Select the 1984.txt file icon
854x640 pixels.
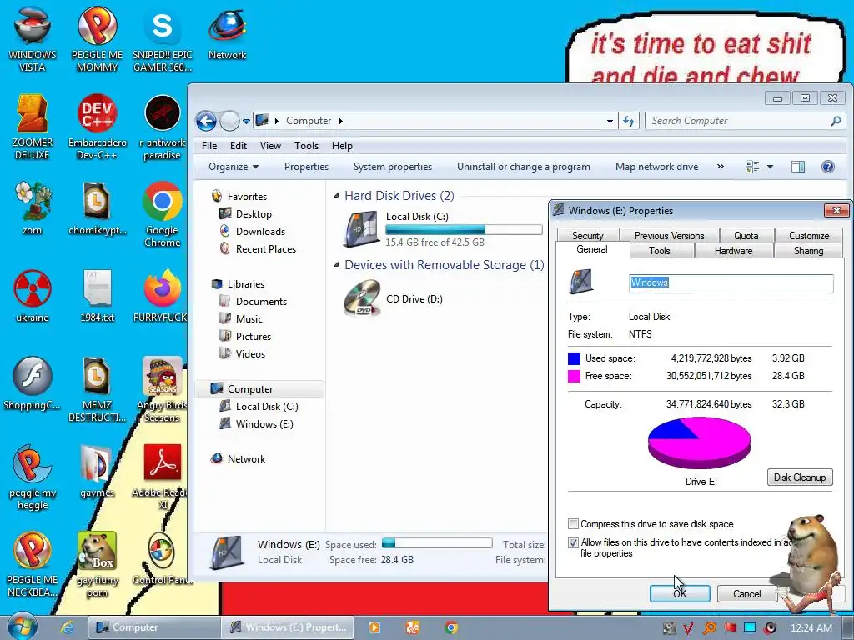click(x=97, y=295)
